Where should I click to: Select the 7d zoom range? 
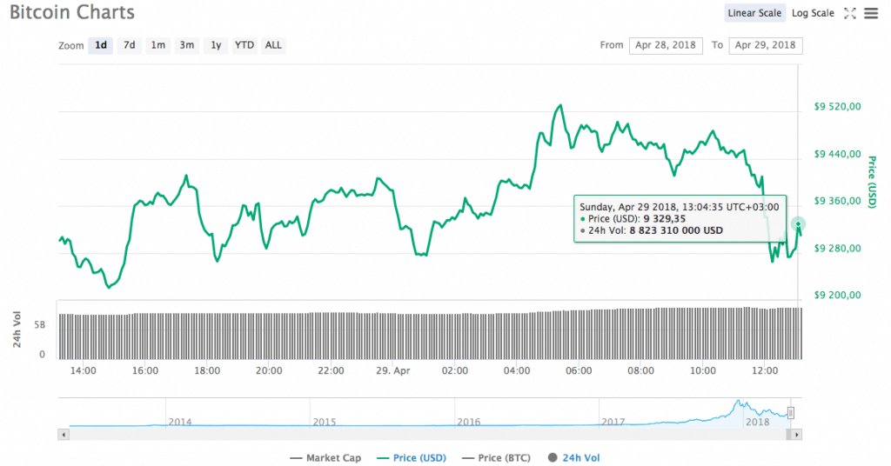(130, 45)
